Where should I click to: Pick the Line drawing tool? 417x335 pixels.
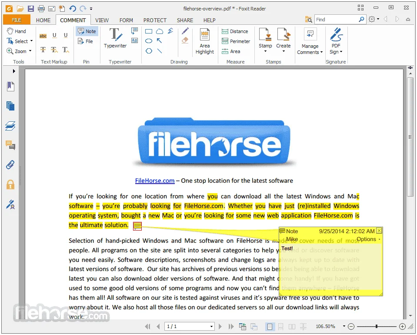160,51
